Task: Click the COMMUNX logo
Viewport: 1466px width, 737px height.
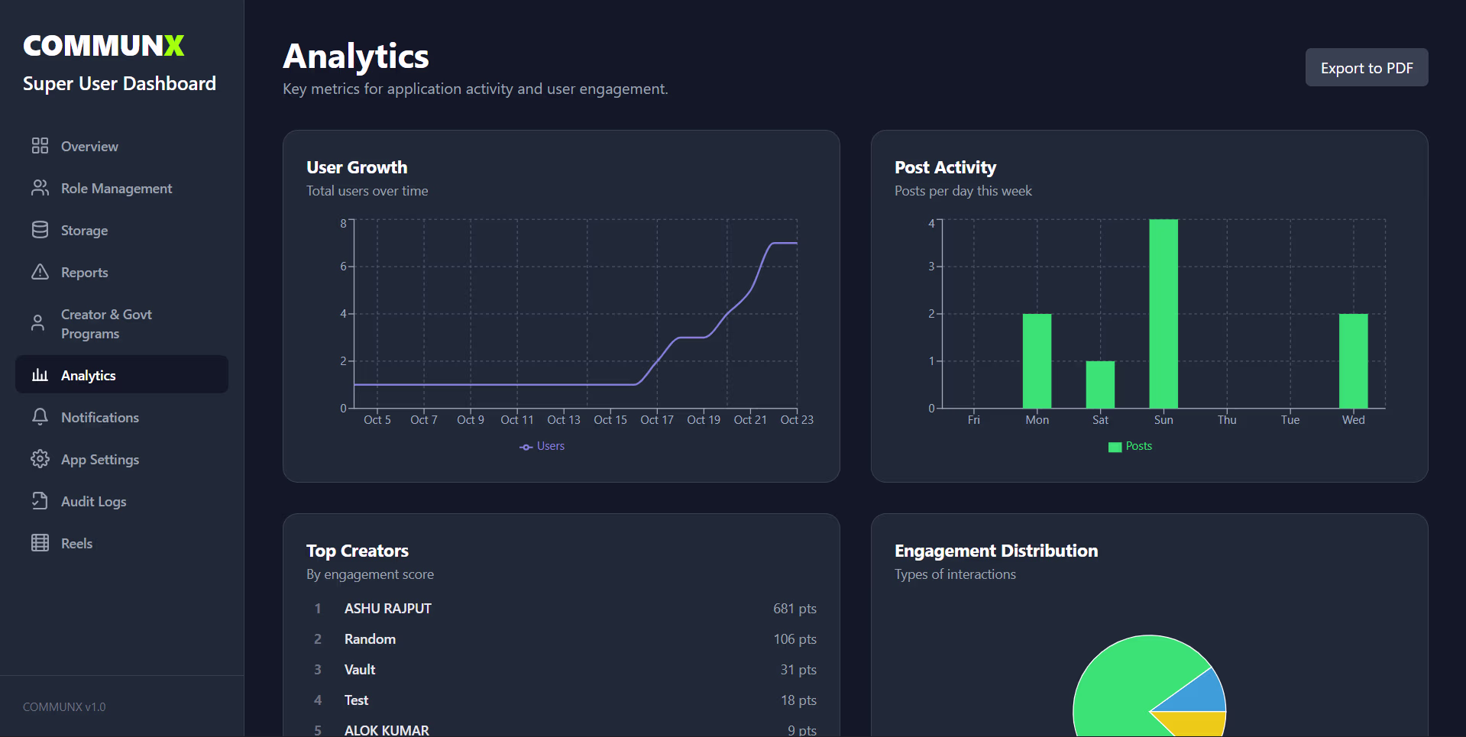Action: coord(103,46)
